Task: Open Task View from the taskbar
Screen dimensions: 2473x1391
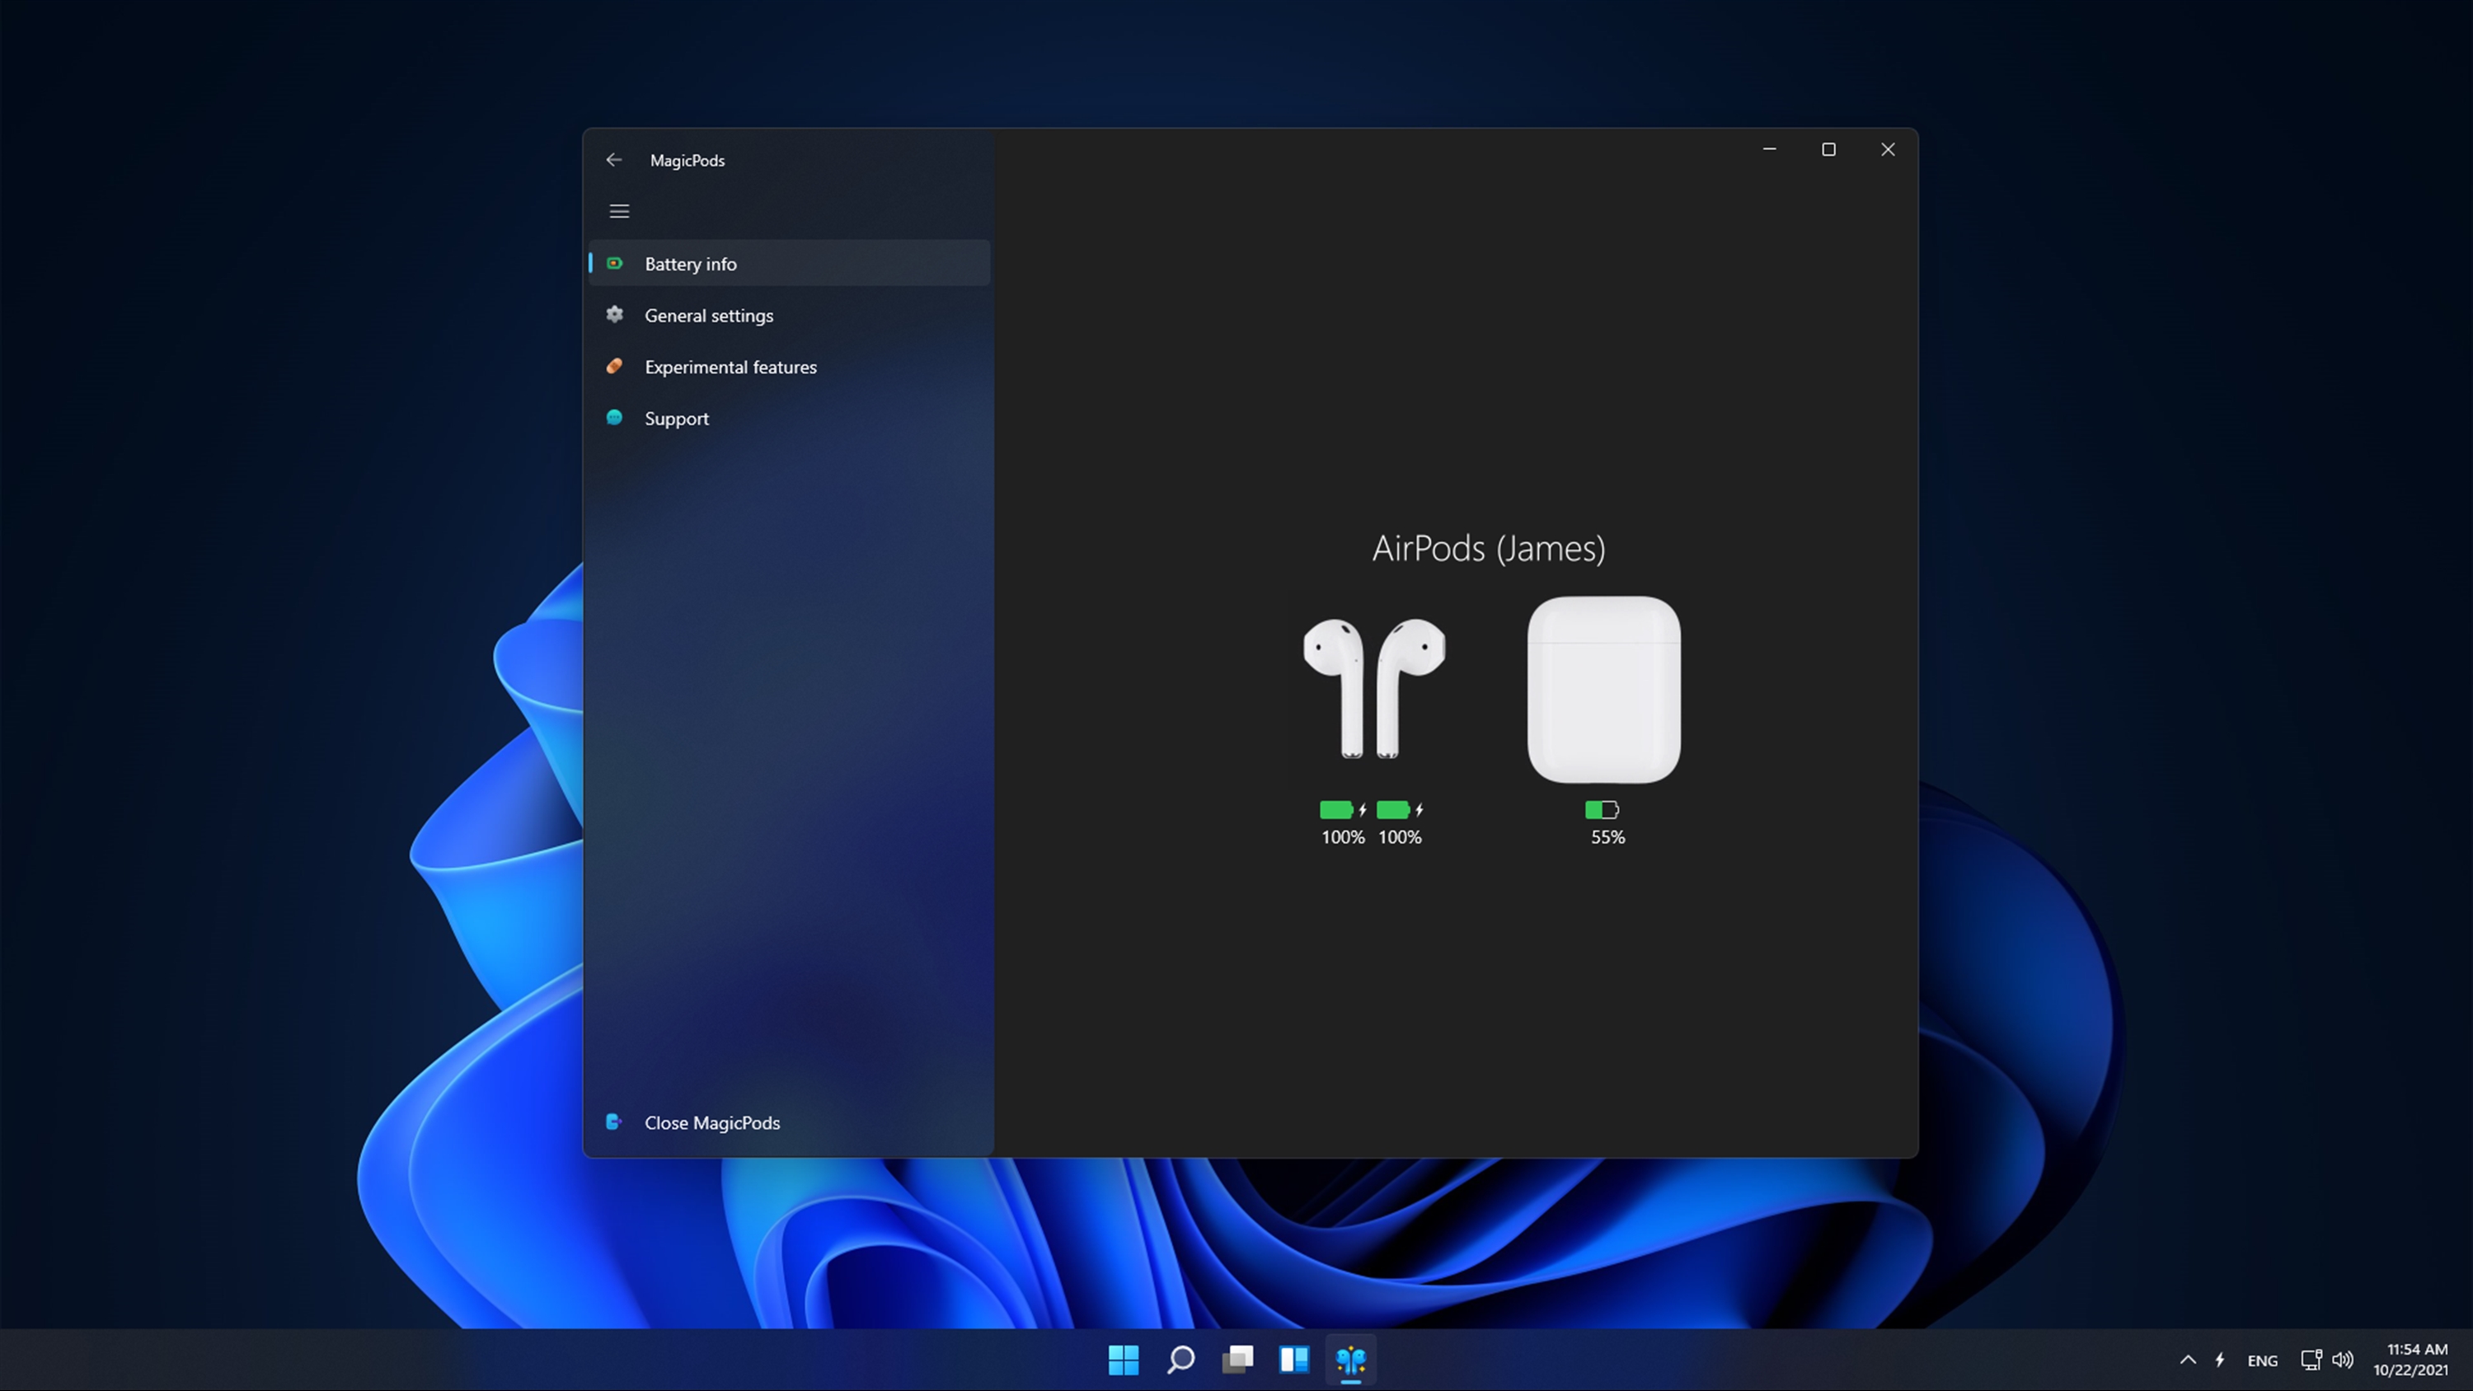Action: coord(1237,1360)
